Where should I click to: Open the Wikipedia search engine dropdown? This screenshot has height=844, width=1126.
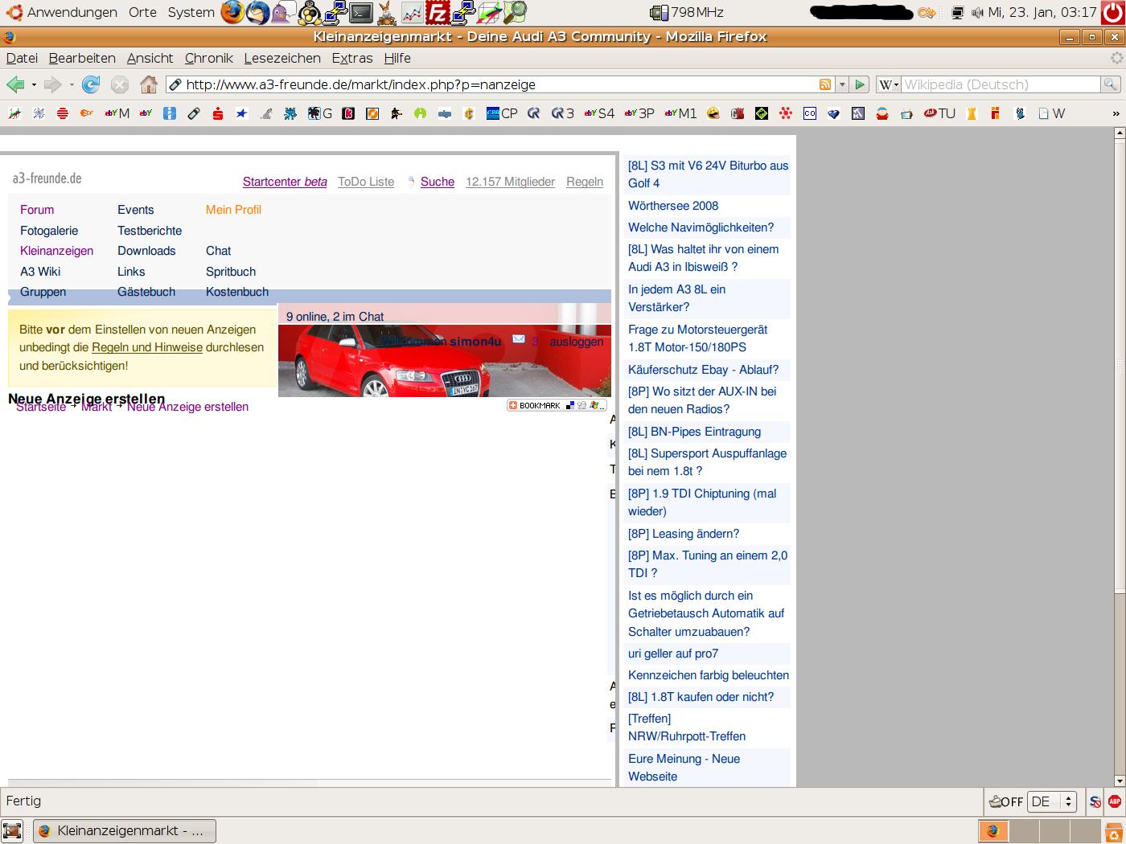889,84
